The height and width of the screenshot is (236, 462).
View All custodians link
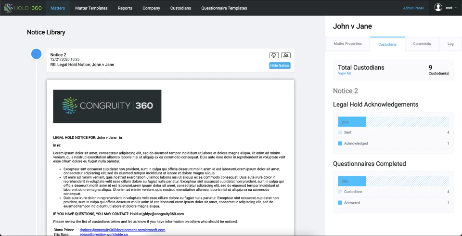pyautogui.click(x=344, y=73)
